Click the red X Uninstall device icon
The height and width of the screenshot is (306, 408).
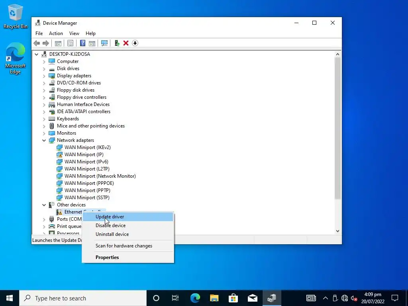pyautogui.click(x=126, y=43)
